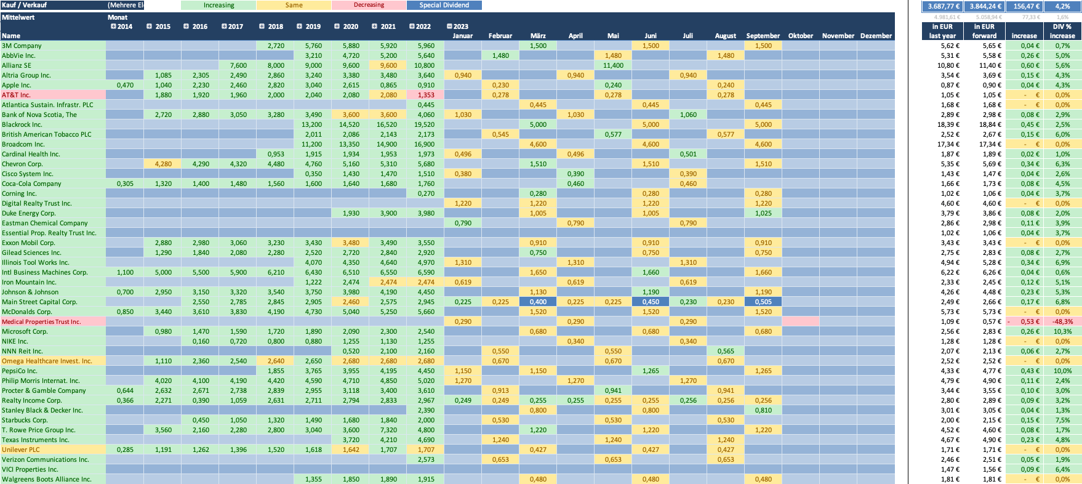Image resolution: width=1082 pixels, height=484 pixels.
Task: Open the Kauf / Verkauf filter value
Action: click(125, 5)
